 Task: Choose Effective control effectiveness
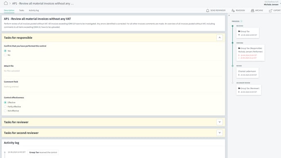(x=5, y=102)
